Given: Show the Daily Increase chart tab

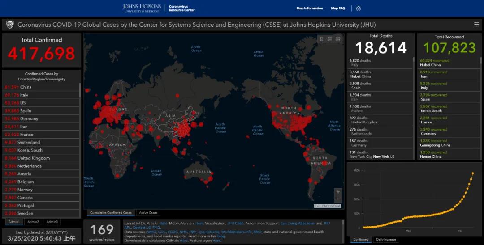Looking at the screenshot, I should 386,239.
